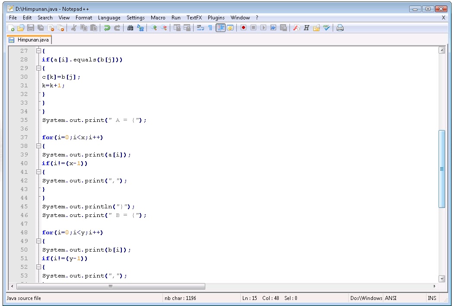Click the vertical scrollbar thumb
452x306 pixels.
pyautogui.click(x=442, y=169)
